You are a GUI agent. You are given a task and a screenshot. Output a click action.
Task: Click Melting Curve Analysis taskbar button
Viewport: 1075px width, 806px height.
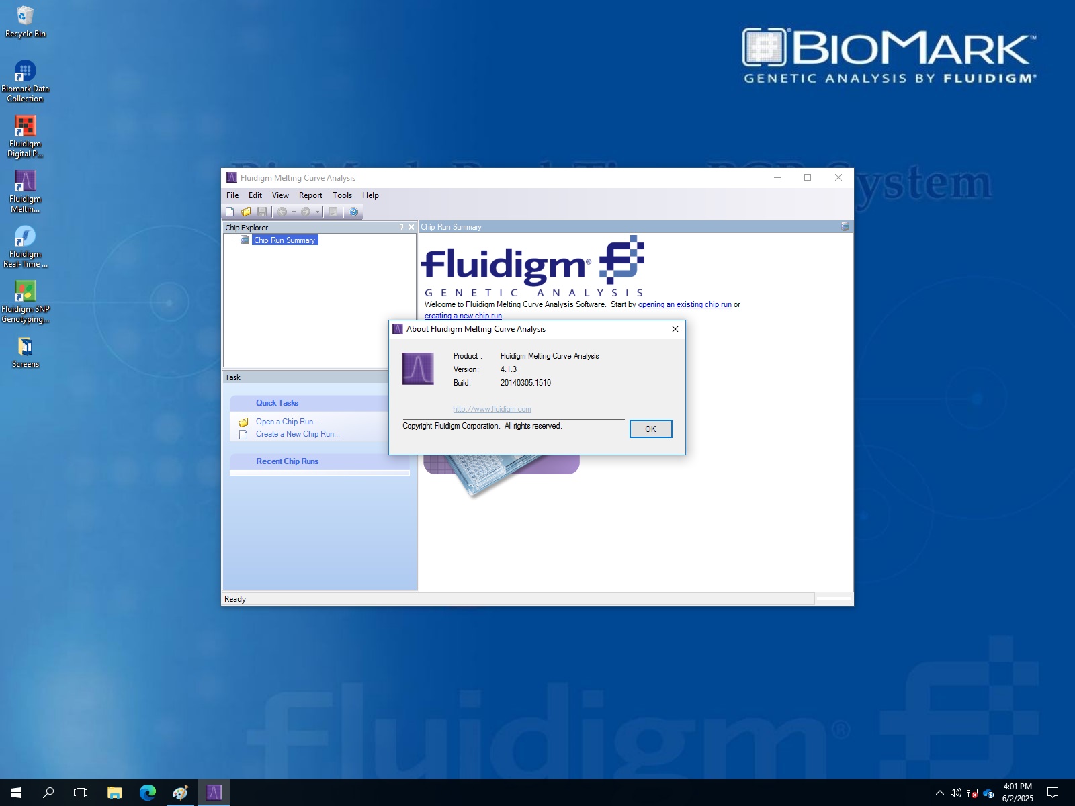[214, 793]
